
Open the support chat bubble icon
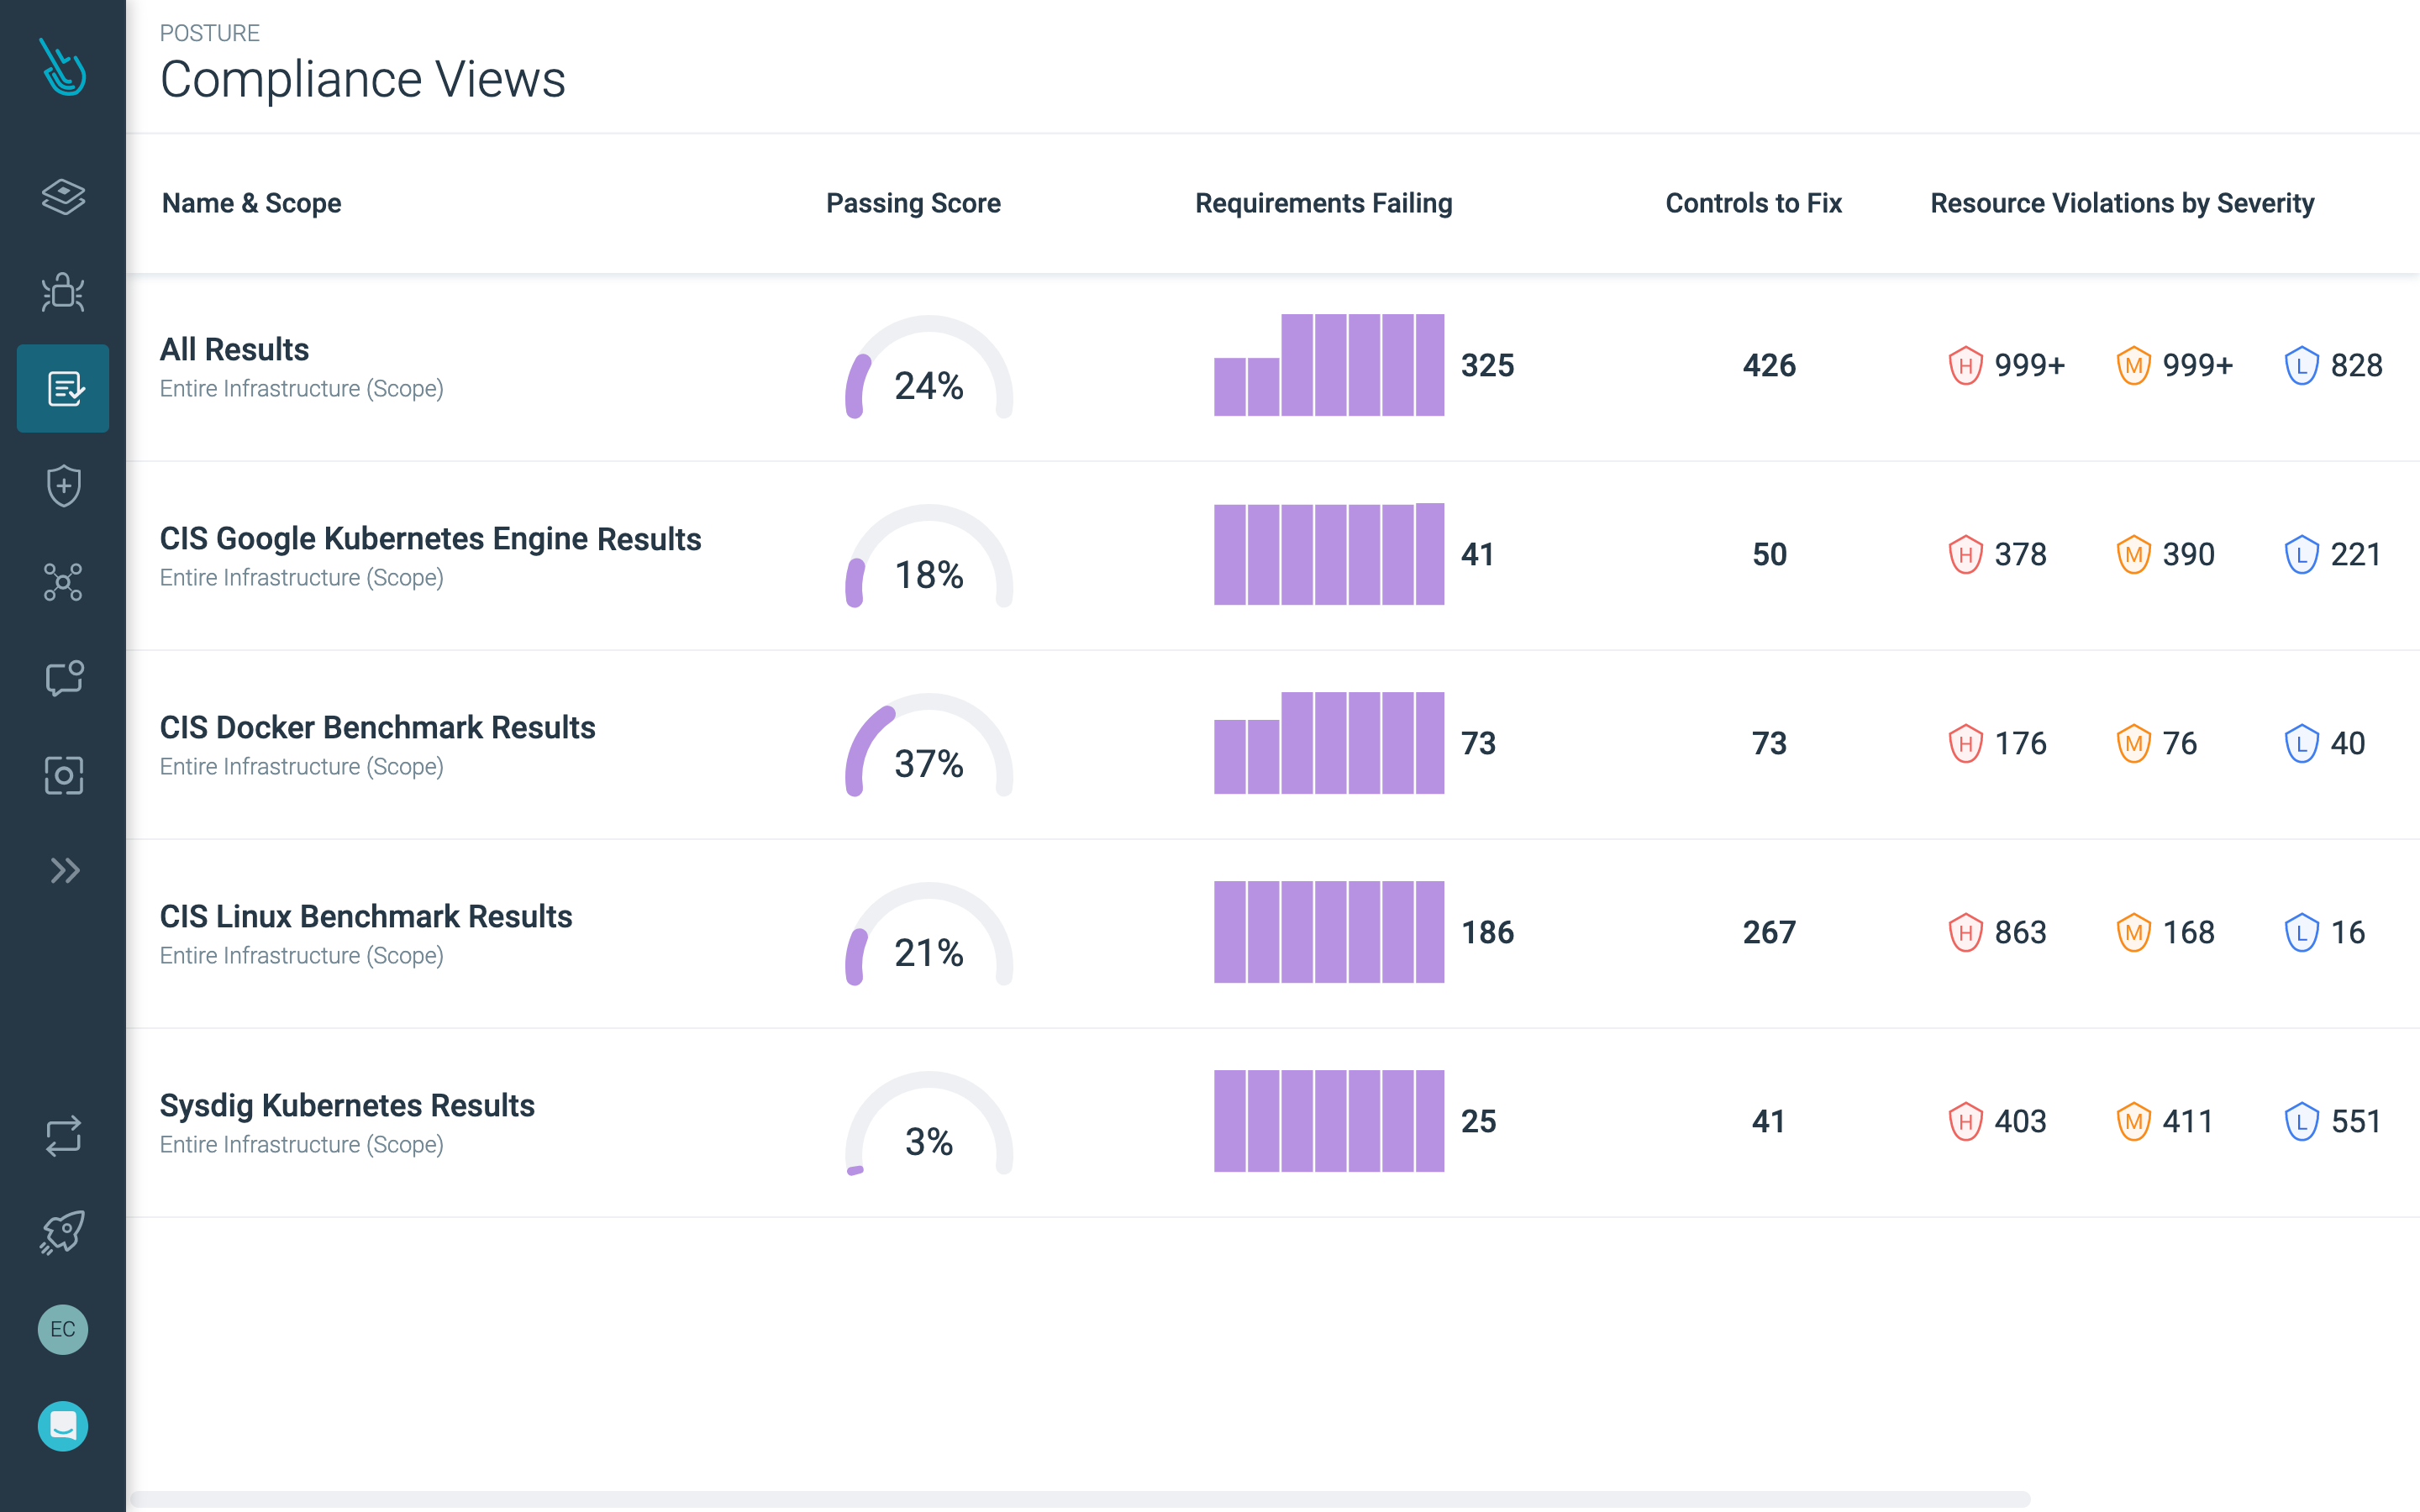point(63,1425)
